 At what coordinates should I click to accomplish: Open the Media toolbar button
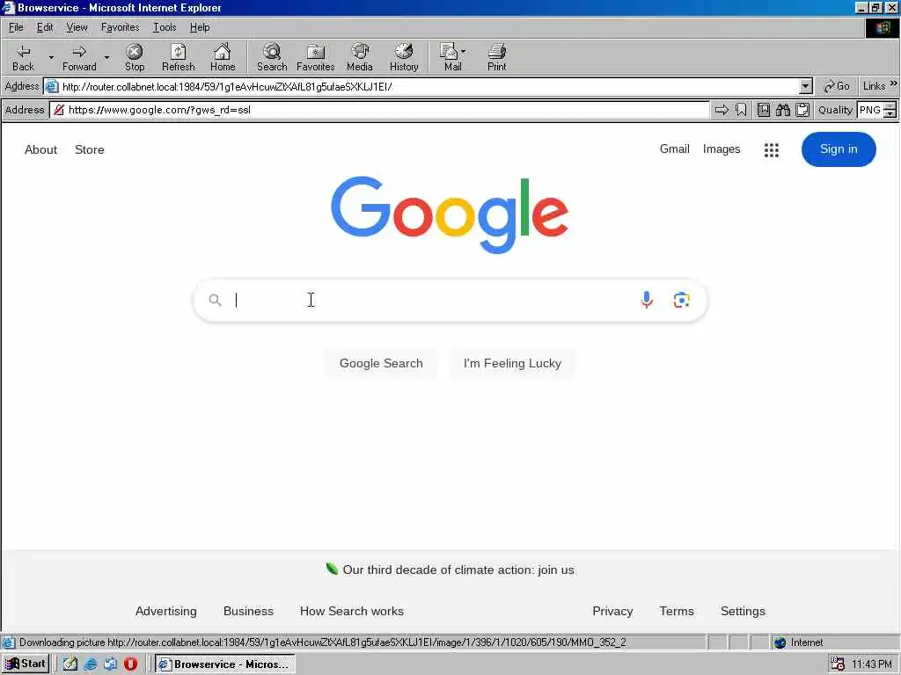point(360,58)
